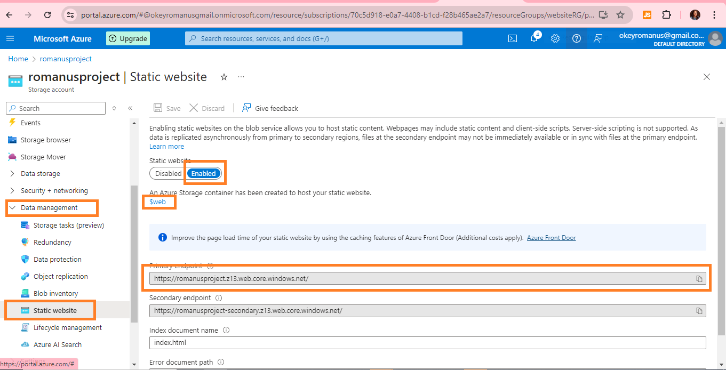Set Static website to Disabled
The height and width of the screenshot is (370, 726).
[x=168, y=173]
